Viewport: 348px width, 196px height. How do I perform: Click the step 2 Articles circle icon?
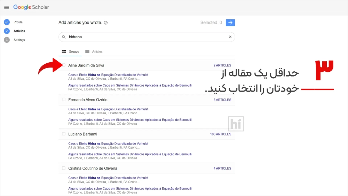[x=7, y=31]
